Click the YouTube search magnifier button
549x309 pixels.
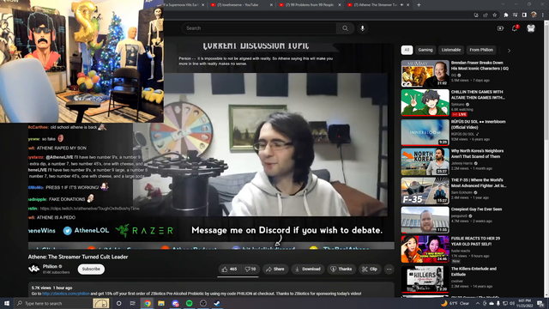[345, 28]
